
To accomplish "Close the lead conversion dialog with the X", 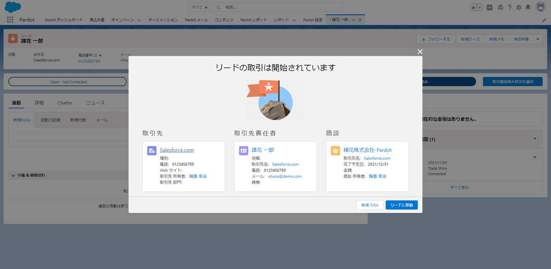I will coord(420,51).
